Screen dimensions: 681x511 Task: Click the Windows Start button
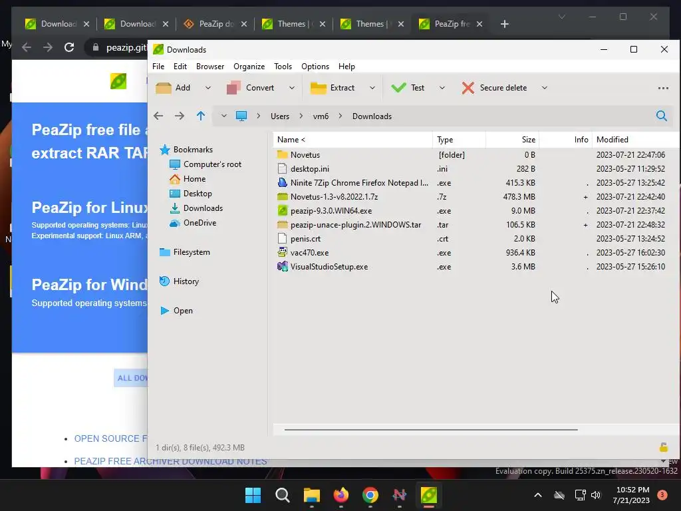(x=253, y=495)
